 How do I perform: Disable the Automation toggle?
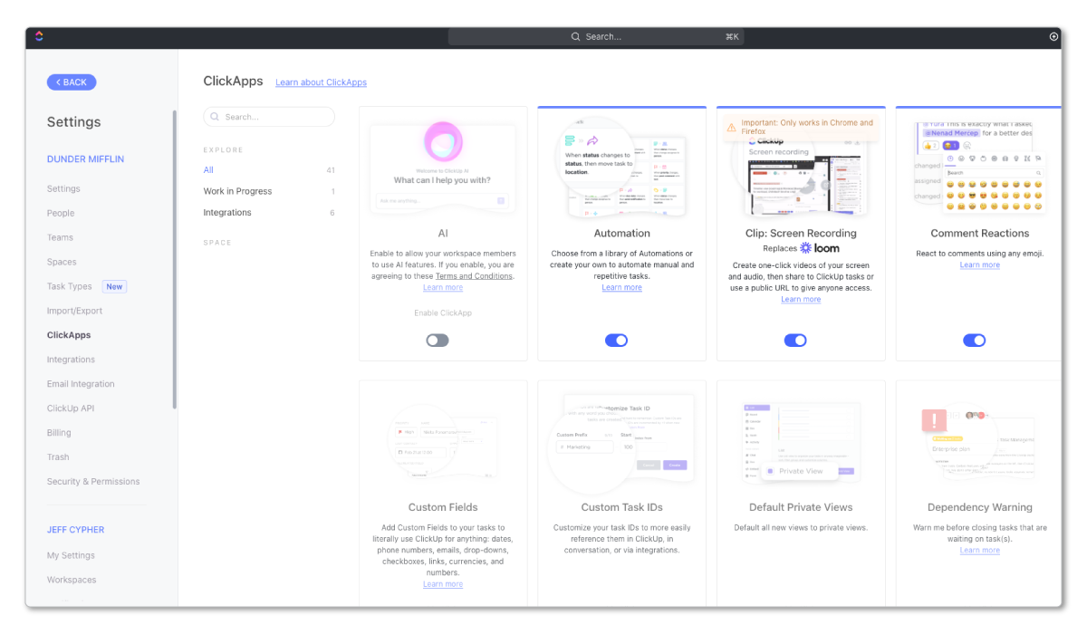616,340
